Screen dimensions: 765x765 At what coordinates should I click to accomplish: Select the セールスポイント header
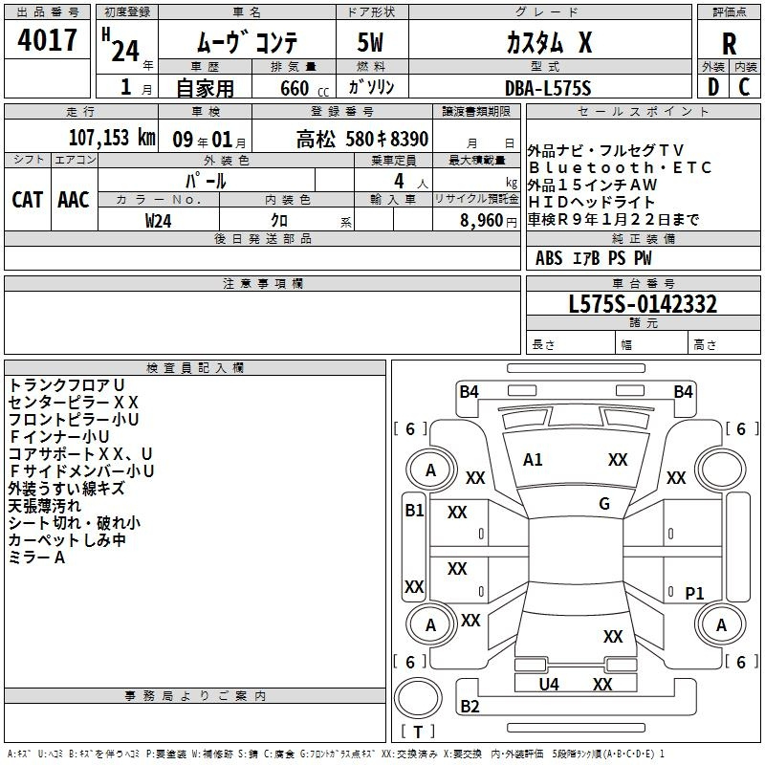point(643,111)
